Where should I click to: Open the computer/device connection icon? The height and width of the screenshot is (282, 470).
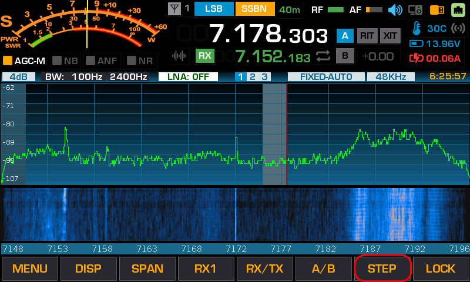415,9
